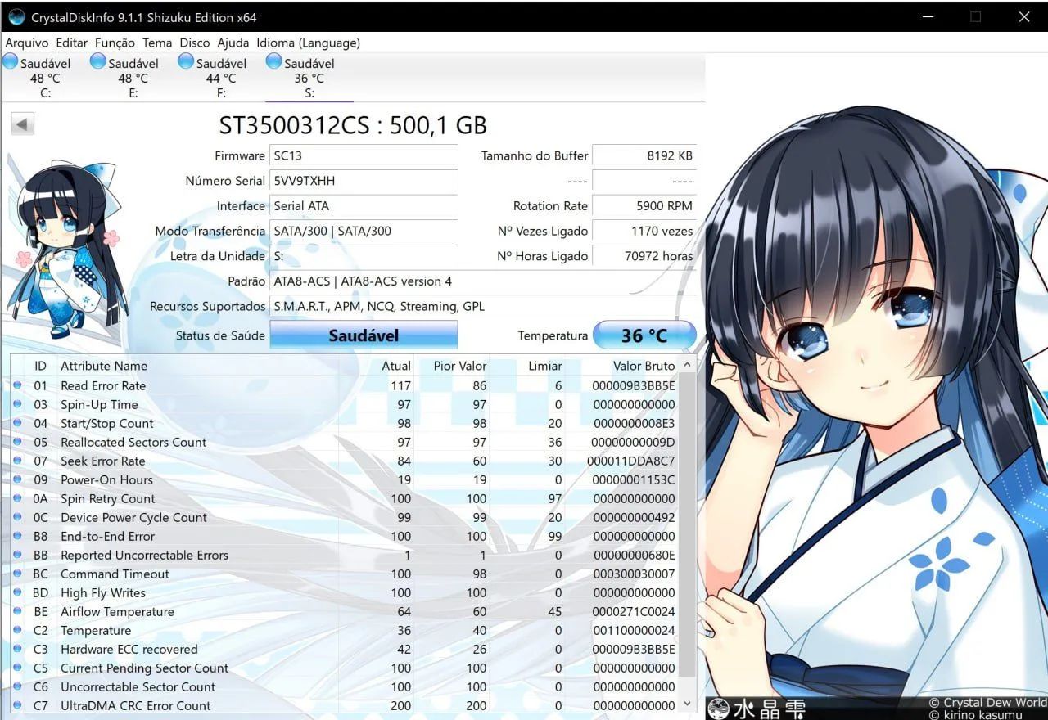1048x720 pixels.
Task: Click the 1170 vezes power-on count
Action: pyautogui.click(x=644, y=231)
